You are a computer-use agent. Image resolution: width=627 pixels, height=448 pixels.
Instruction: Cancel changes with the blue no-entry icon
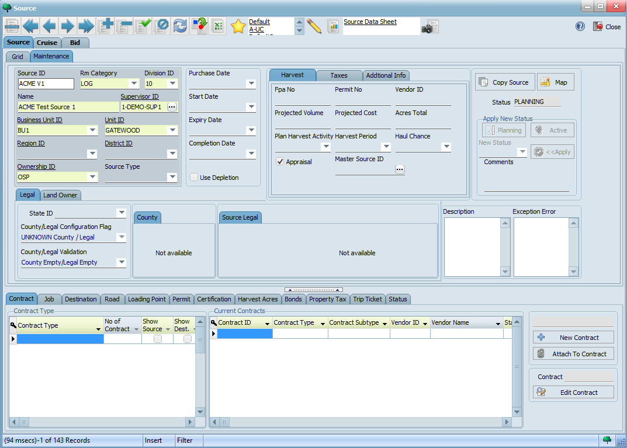click(162, 26)
